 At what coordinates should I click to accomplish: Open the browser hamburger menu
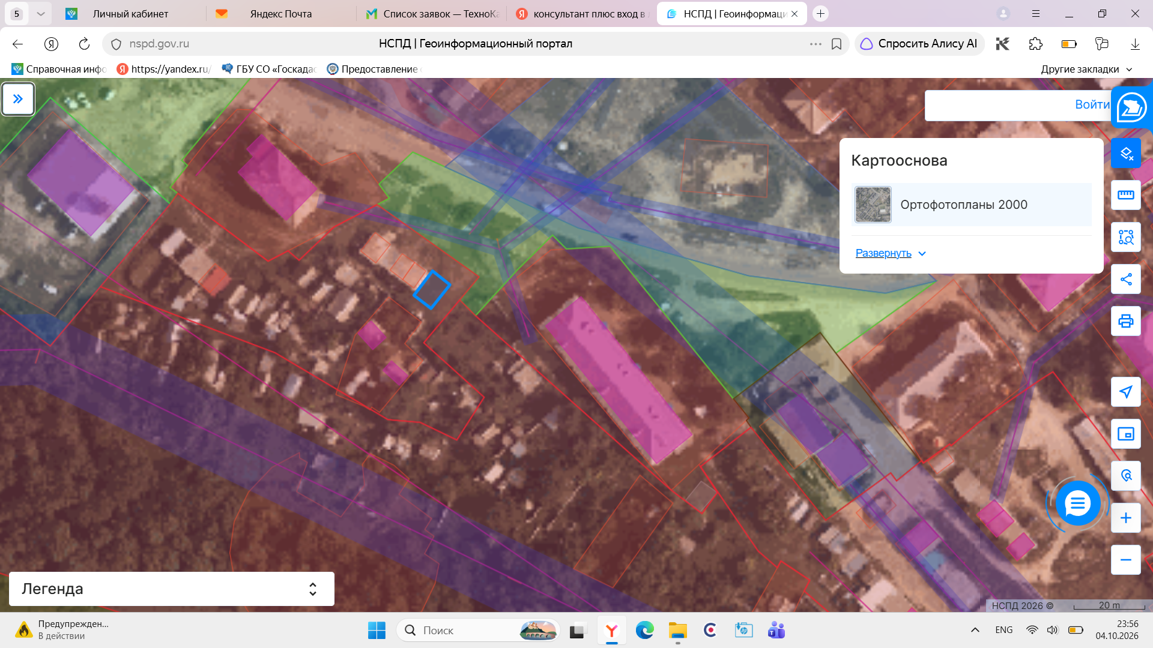point(1036,14)
